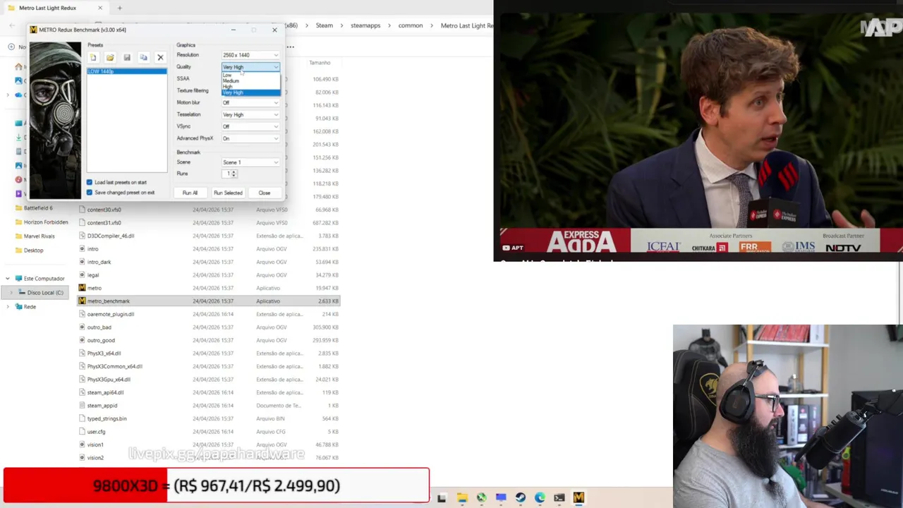
Task: Open a new Explorer tab
Action: (x=120, y=8)
